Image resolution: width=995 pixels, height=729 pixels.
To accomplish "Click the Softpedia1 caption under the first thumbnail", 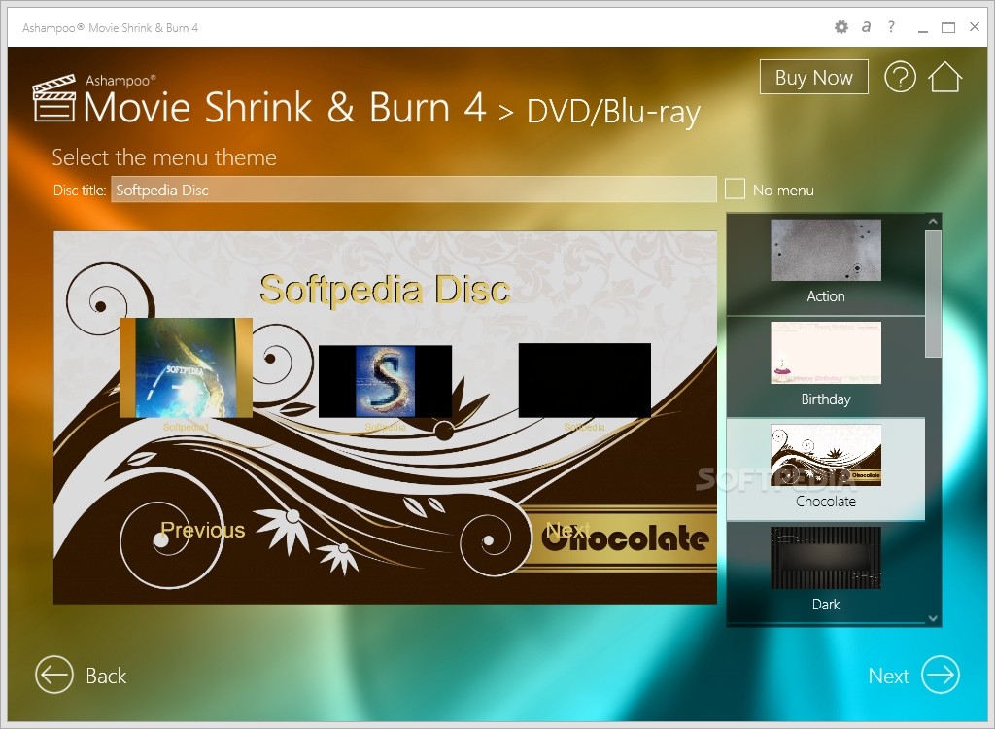I will [186, 427].
